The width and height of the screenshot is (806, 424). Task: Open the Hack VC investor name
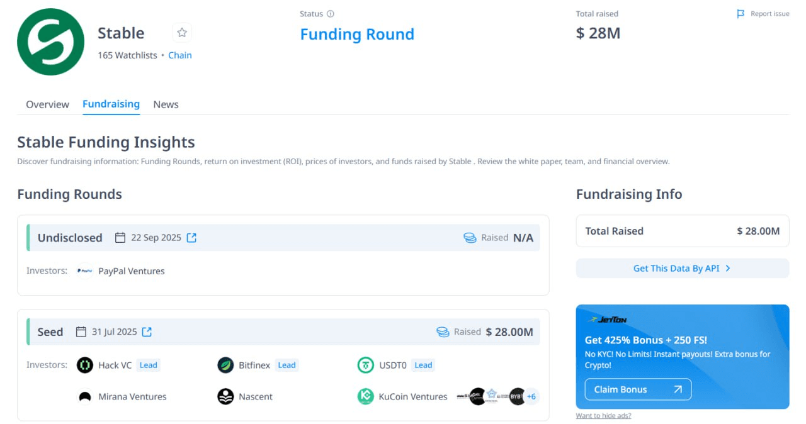[115, 365]
